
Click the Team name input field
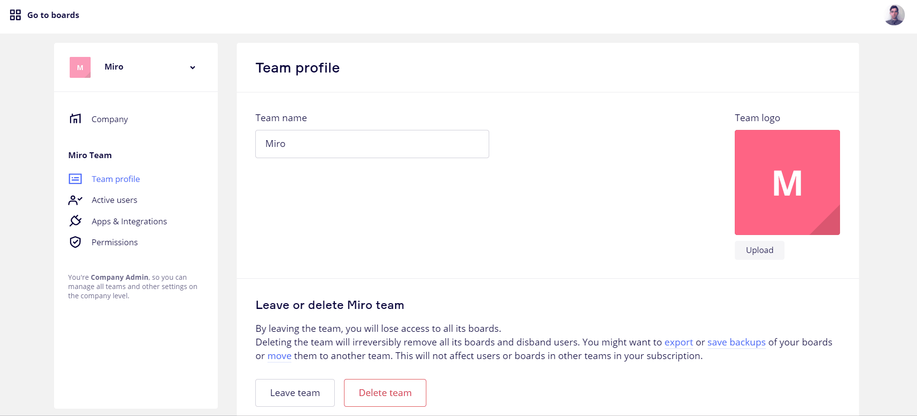point(372,144)
